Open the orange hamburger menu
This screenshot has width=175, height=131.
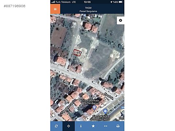pyautogui.click(x=55, y=9)
